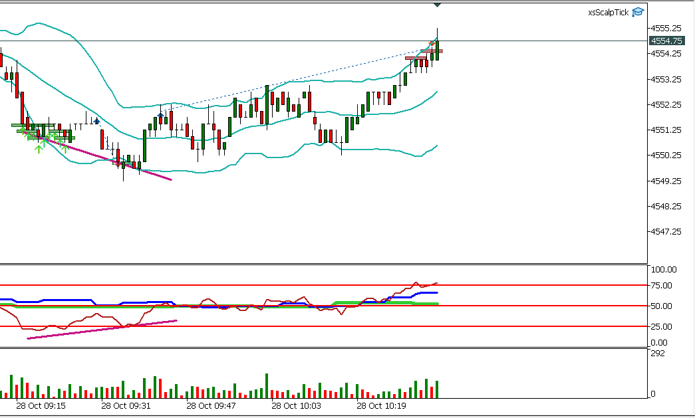
Task: Click the 4555.25 price scale label
Action: click(x=666, y=28)
